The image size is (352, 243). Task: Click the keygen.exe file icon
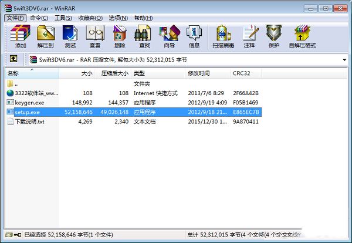click(x=10, y=102)
